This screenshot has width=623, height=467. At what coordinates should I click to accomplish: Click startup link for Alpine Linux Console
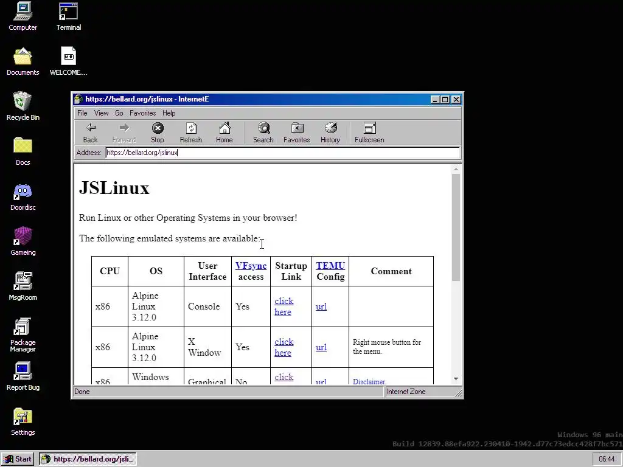(284, 306)
